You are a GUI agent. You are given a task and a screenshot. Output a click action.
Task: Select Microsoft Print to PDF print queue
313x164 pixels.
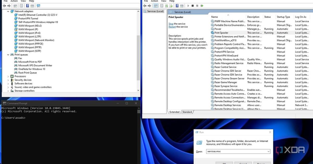coord(30,62)
